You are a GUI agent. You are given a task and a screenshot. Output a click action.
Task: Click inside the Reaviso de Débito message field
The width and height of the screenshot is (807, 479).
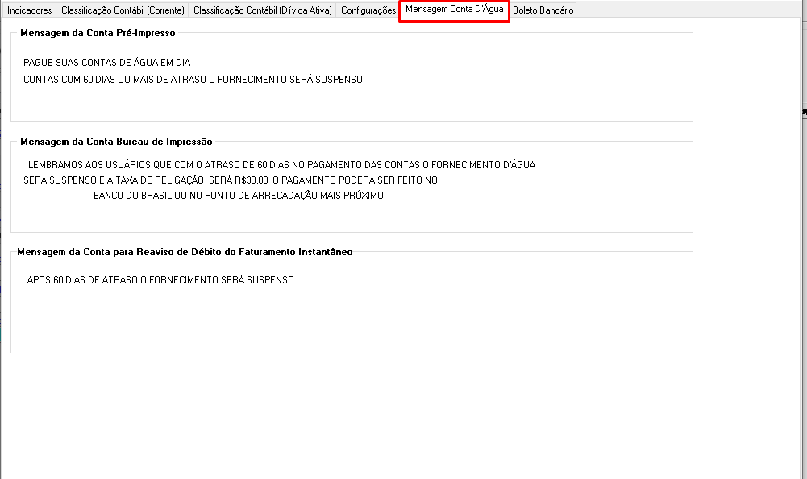pos(351,322)
